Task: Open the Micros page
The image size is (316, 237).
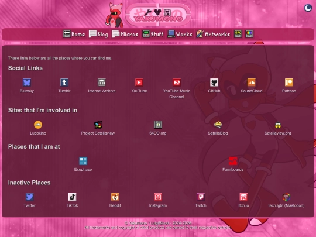Action: 125,34
